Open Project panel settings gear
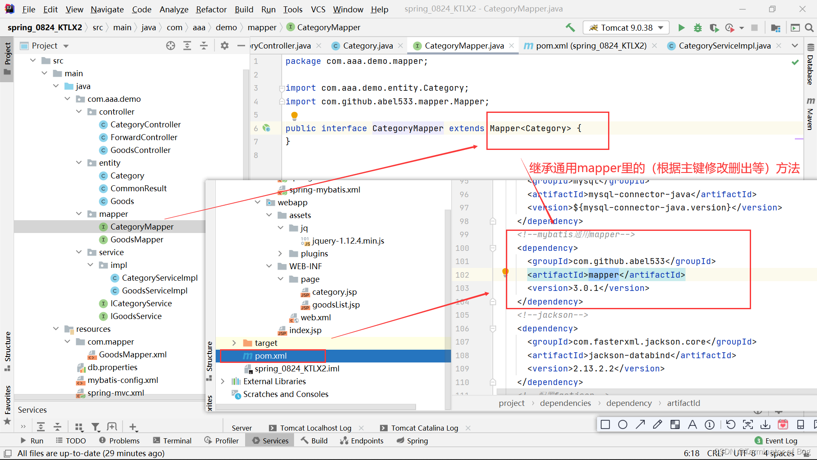This screenshot has width=817, height=460. [225, 46]
